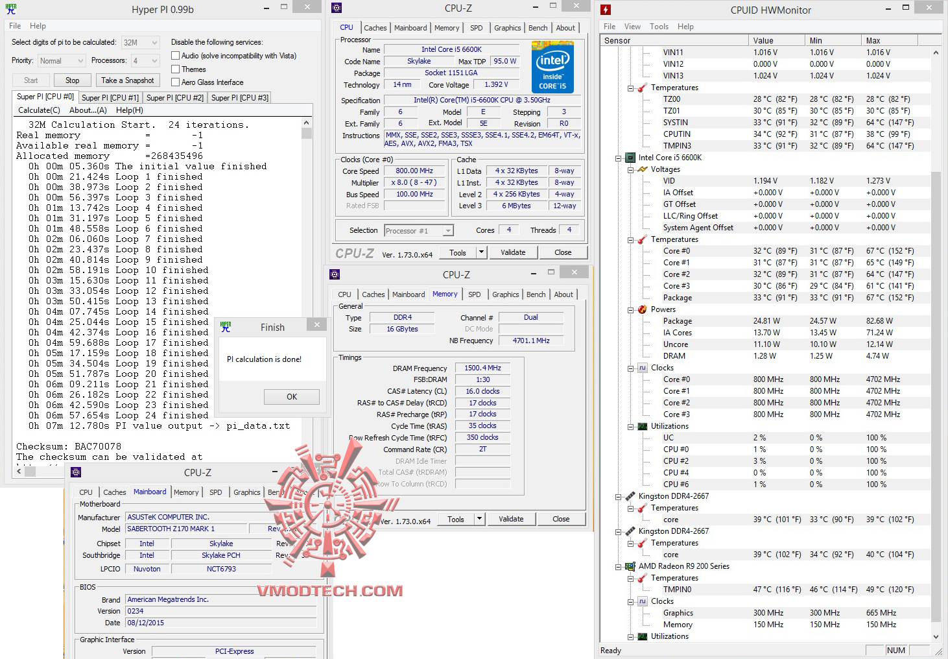
Task: Click the app icon of the CPU-Z Memory window
Action: point(335,274)
